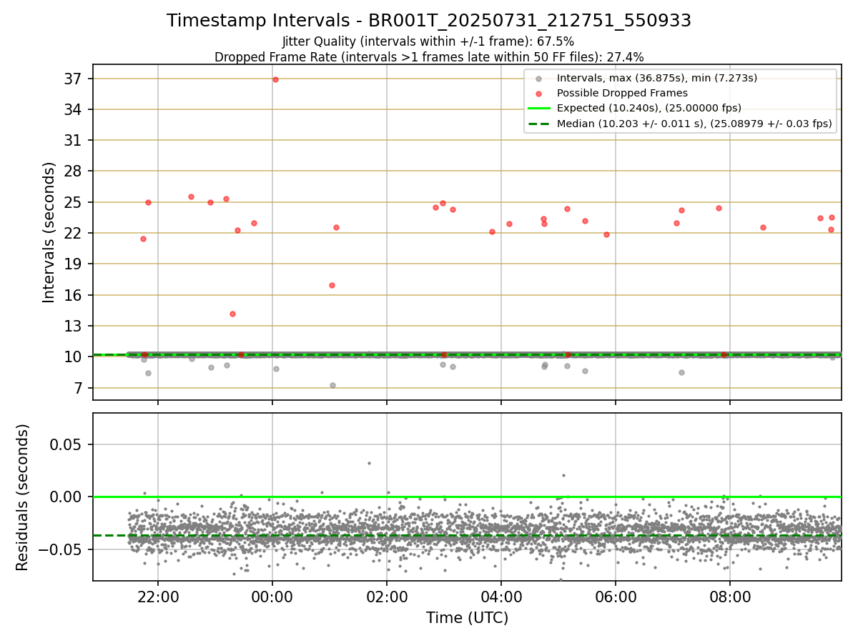Click y-axis tick label "7"
This screenshot has width=858, height=643.
click(79, 388)
